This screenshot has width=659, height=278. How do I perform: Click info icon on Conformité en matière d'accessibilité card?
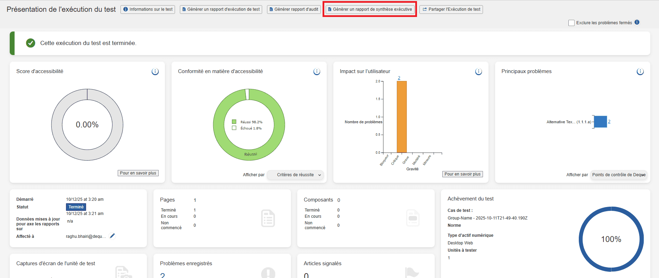pos(317,72)
